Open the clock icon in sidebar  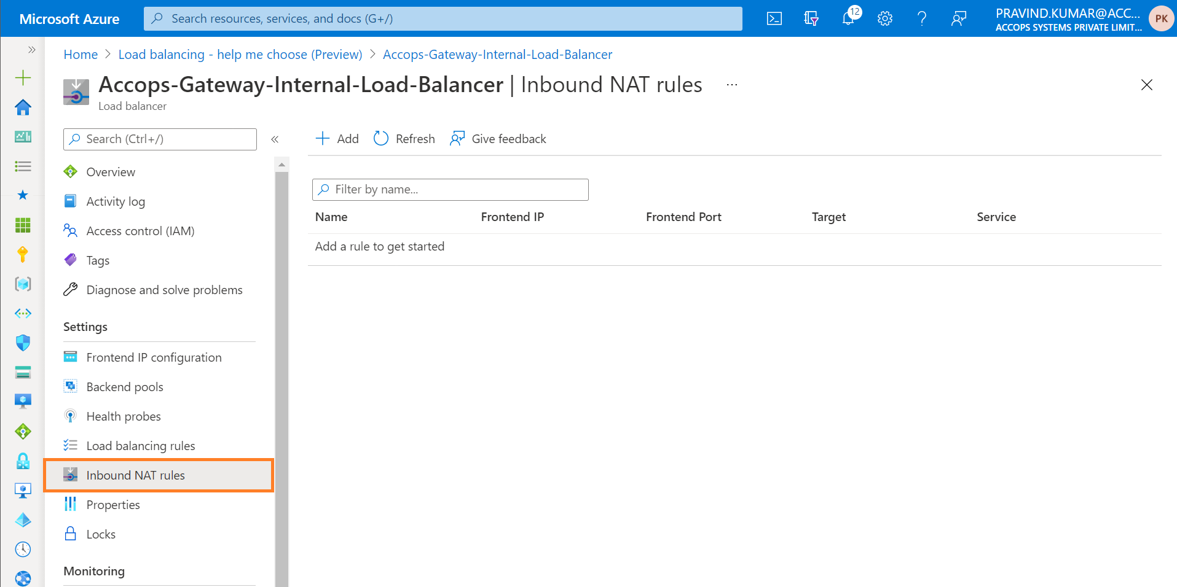23,549
